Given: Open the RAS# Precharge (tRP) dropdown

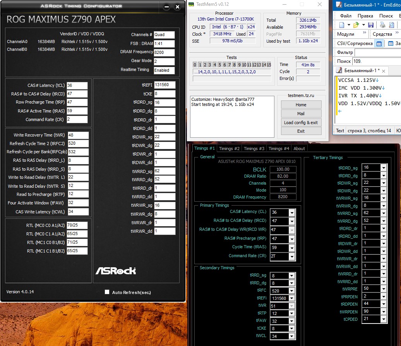Looking at the screenshot, I should tap(292, 239).
